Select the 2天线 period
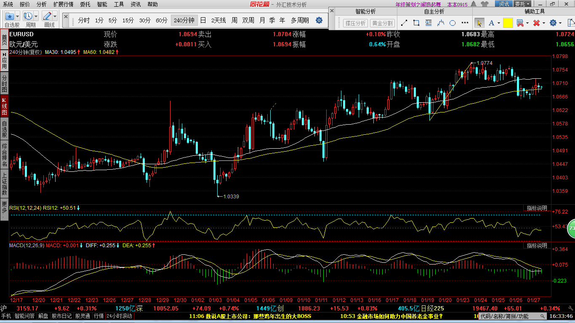The width and height of the screenshot is (575, 323). [218, 20]
